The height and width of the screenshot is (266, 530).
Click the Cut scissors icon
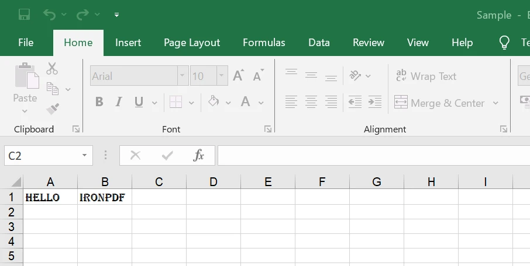tap(53, 69)
